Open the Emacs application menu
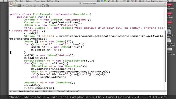This screenshot has width=176, height=99. tap(10, 1)
